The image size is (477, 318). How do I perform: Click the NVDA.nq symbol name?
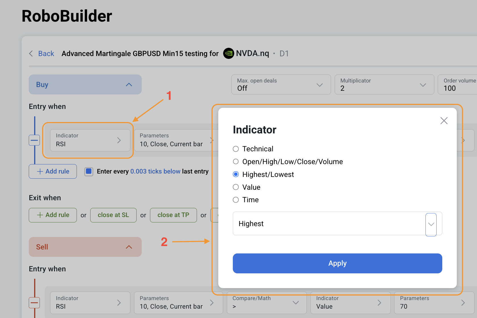tap(252, 53)
